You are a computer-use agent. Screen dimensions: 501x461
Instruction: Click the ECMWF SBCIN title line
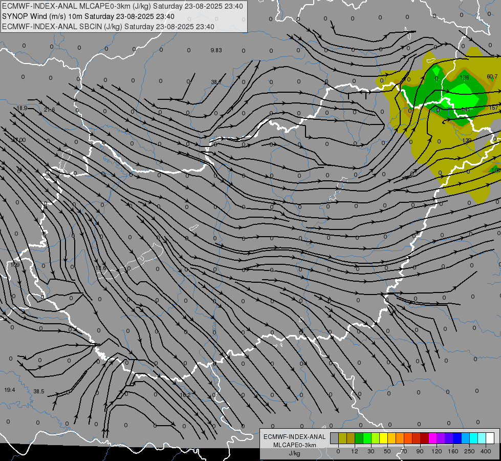pos(108,27)
